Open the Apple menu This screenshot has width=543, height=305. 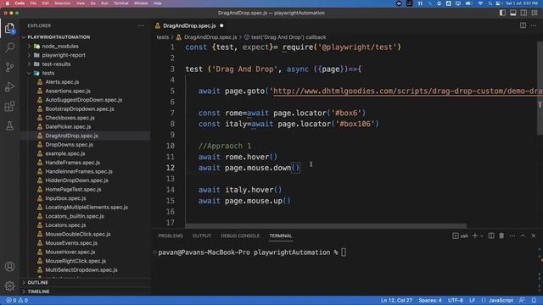[x=8, y=3]
